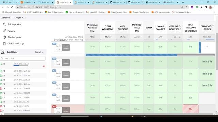Open Best IT Operations bookmark
218x122 pixels.
pos(54,12)
